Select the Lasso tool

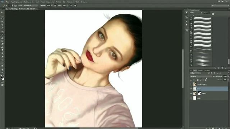2,19
